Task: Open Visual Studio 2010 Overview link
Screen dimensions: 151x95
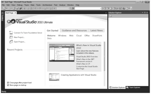Action: click(87, 57)
